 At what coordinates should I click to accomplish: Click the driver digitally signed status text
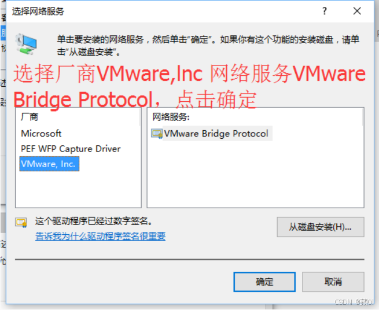pos(94,221)
